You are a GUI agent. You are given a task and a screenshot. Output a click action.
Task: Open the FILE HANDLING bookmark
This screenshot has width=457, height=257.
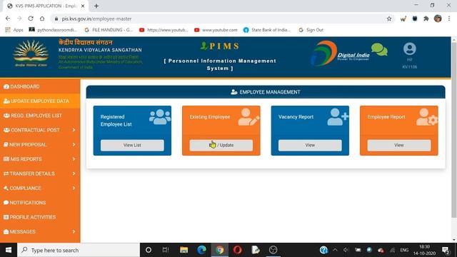[108, 30]
